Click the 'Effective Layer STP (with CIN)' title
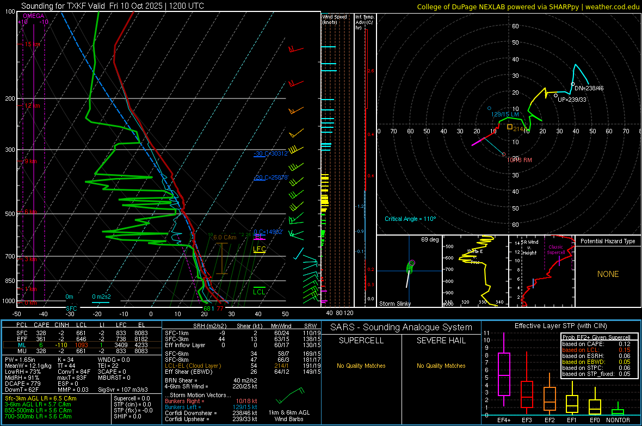Image resolution: width=642 pixels, height=426 pixels. [560, 326]
